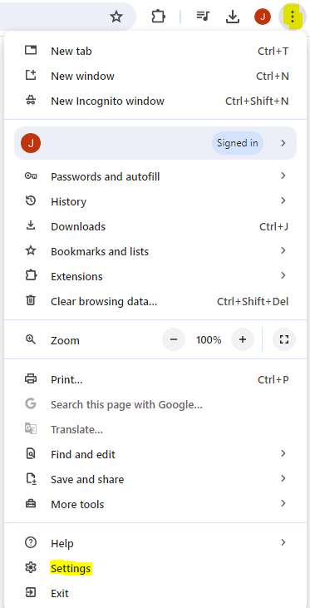
Task: Click the download icon beside Downloads entry
Action: 31,225
